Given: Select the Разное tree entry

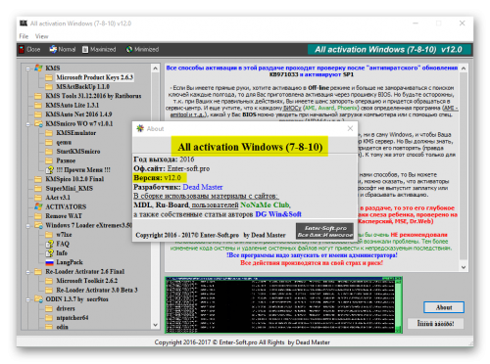Looking at the screenshot, I should pos(66,160).
